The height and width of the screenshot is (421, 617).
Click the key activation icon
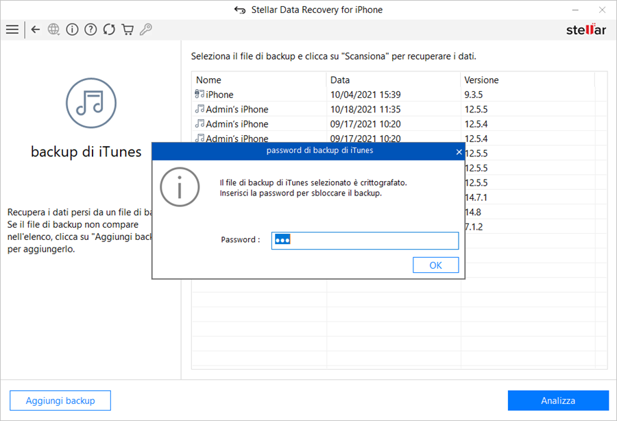pos(146,29)
